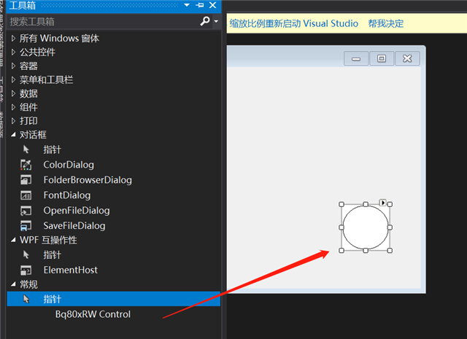Viewport: 467px width, 339px height.
Task: Select the OpenFileDialog icon
Action: tap(26, 211)
